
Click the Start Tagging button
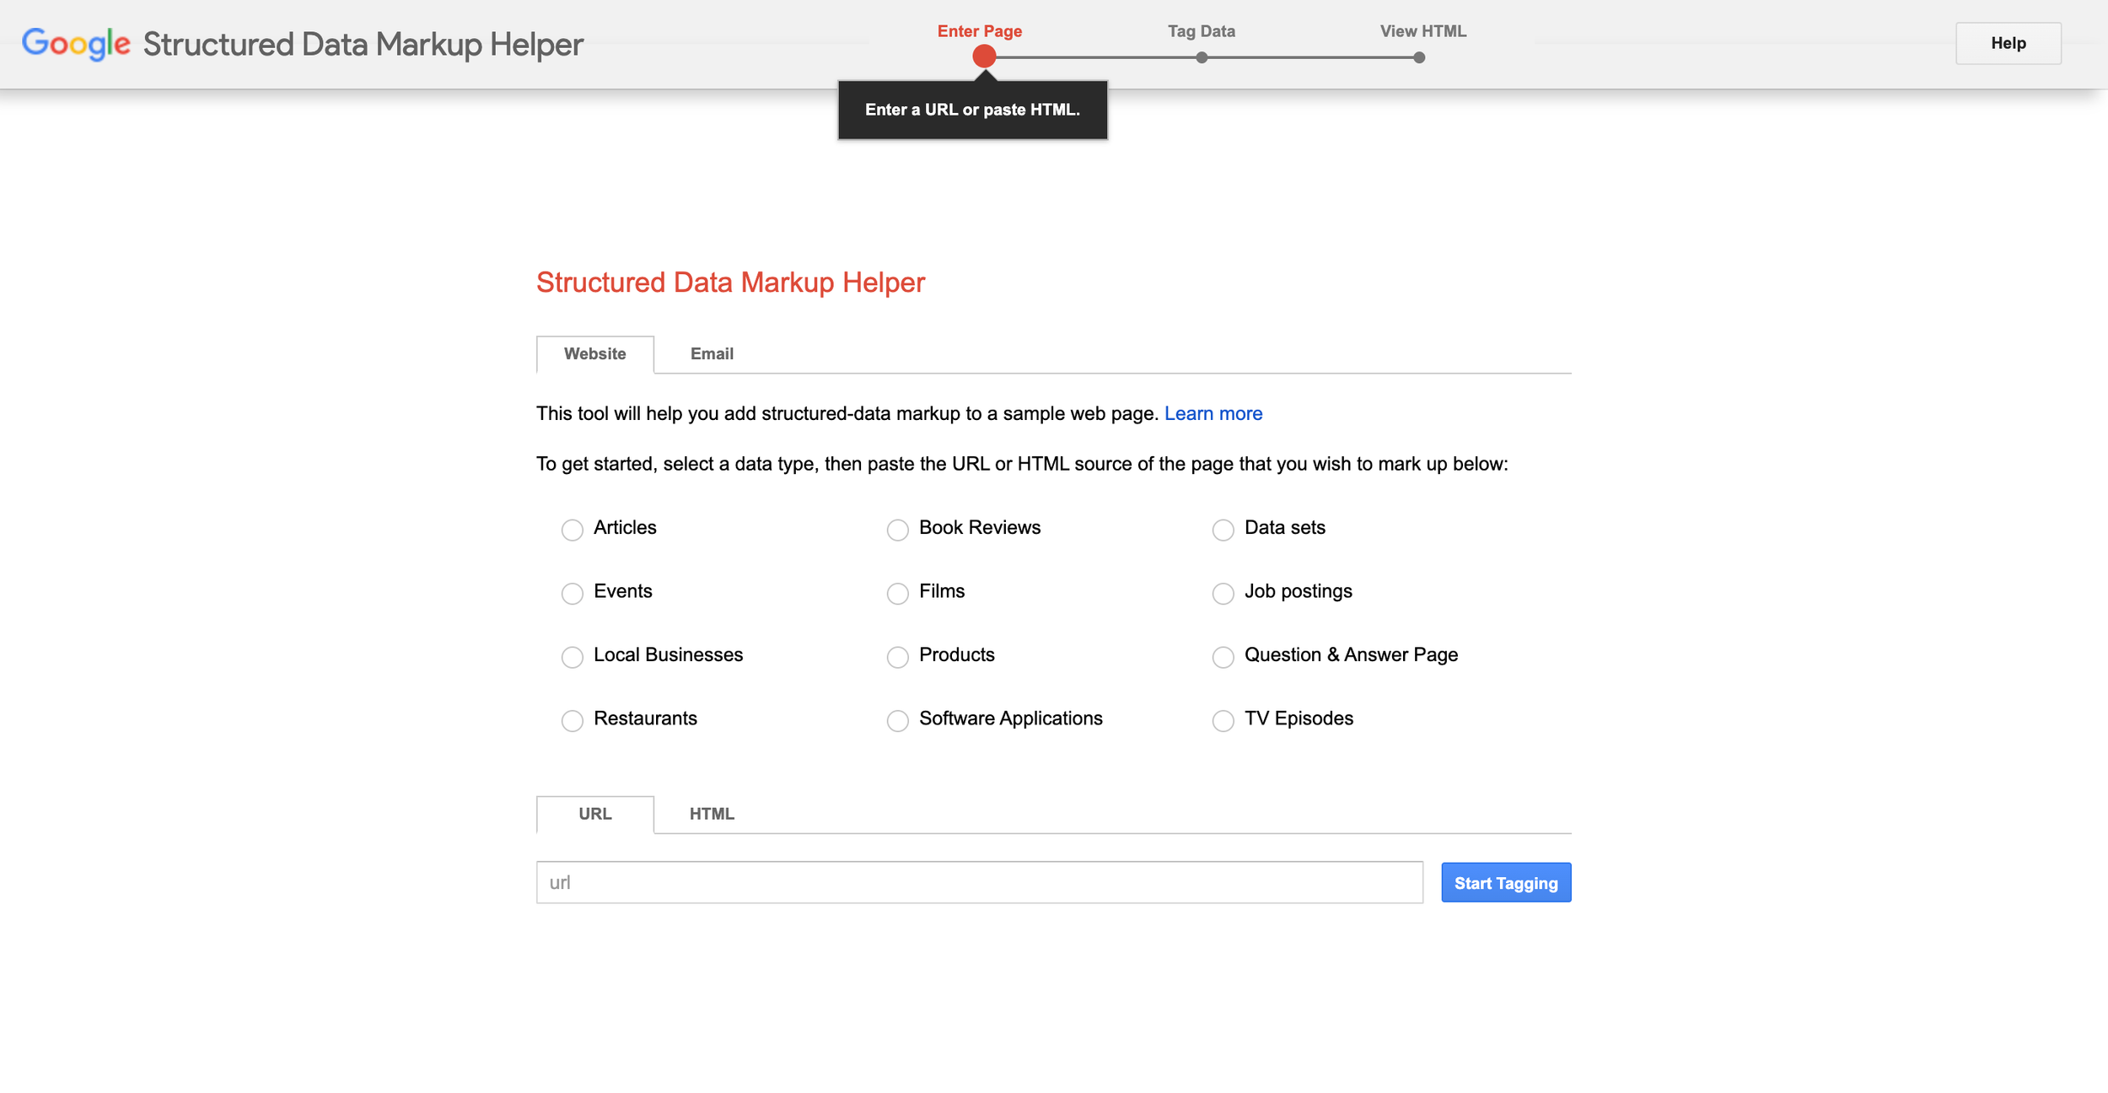coord(1505,883)
